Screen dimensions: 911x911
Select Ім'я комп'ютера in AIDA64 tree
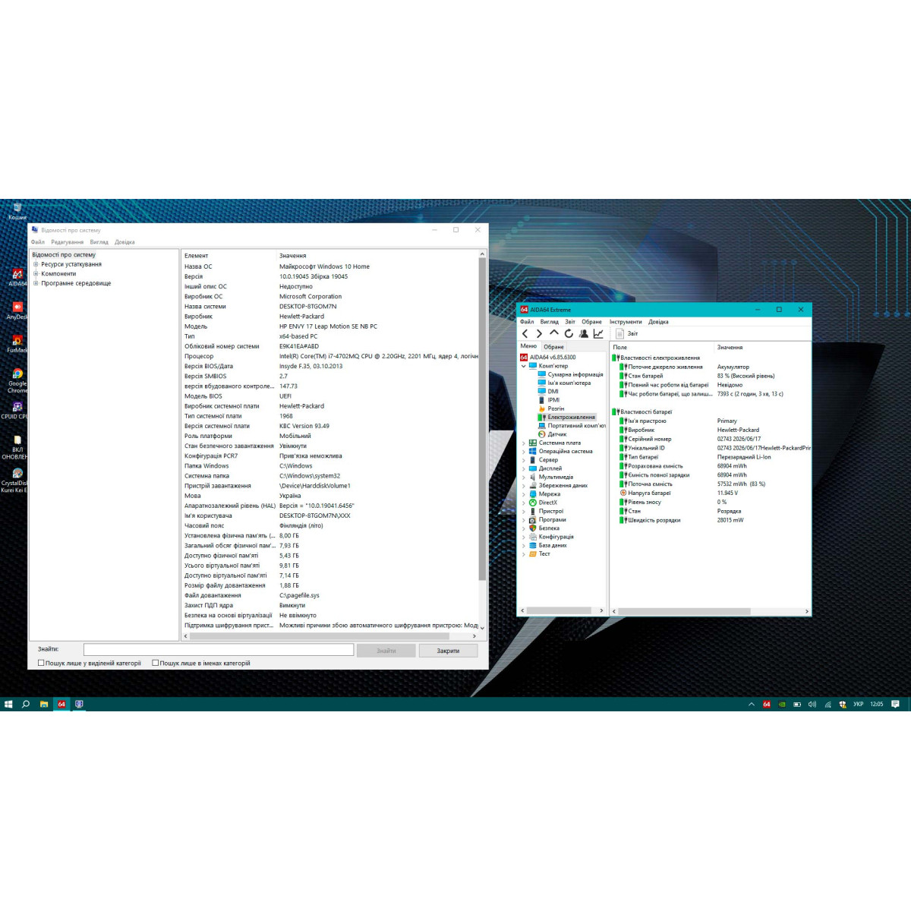tap(564, 383)
